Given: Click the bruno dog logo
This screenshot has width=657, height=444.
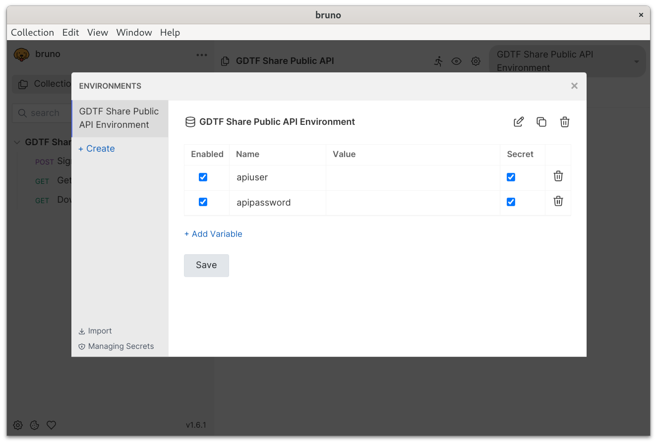Looking at the screenshot, I should (21, 55).
